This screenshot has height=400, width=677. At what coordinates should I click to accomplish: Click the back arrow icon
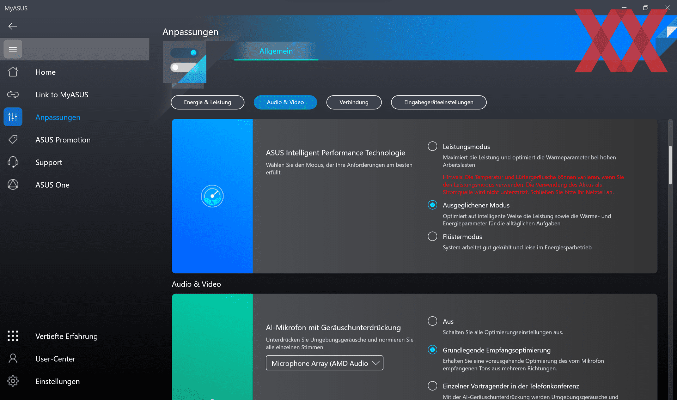(13, 26)
